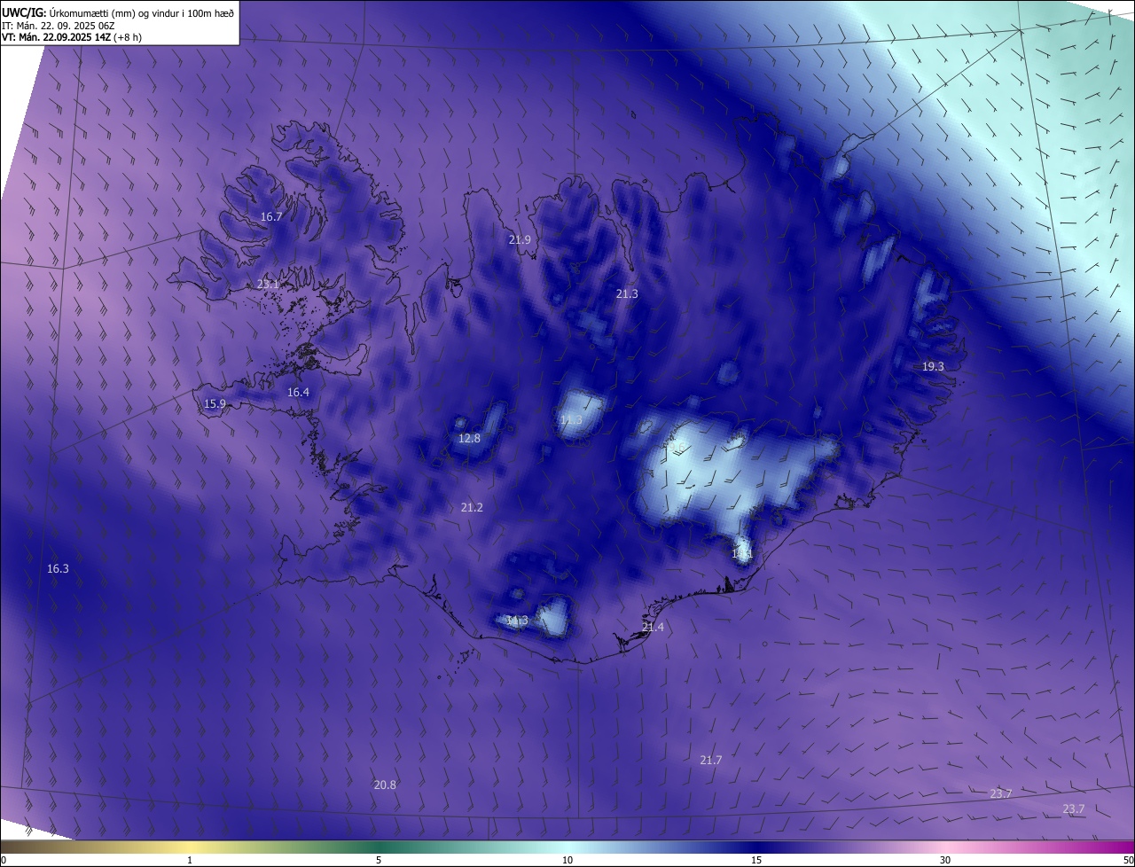Pick the yellow color band above tick 1

[x=190, y=847]
